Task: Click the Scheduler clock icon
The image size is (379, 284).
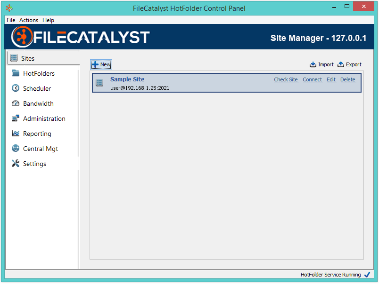Action: 16,88
